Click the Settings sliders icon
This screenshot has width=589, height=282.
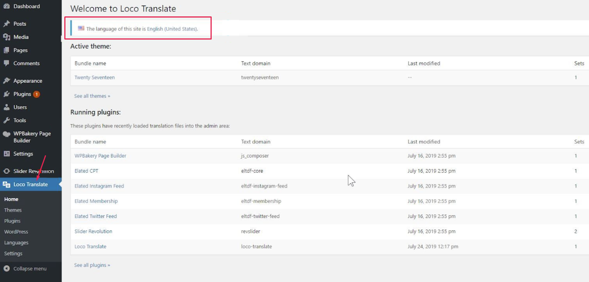tap(6, 154)
